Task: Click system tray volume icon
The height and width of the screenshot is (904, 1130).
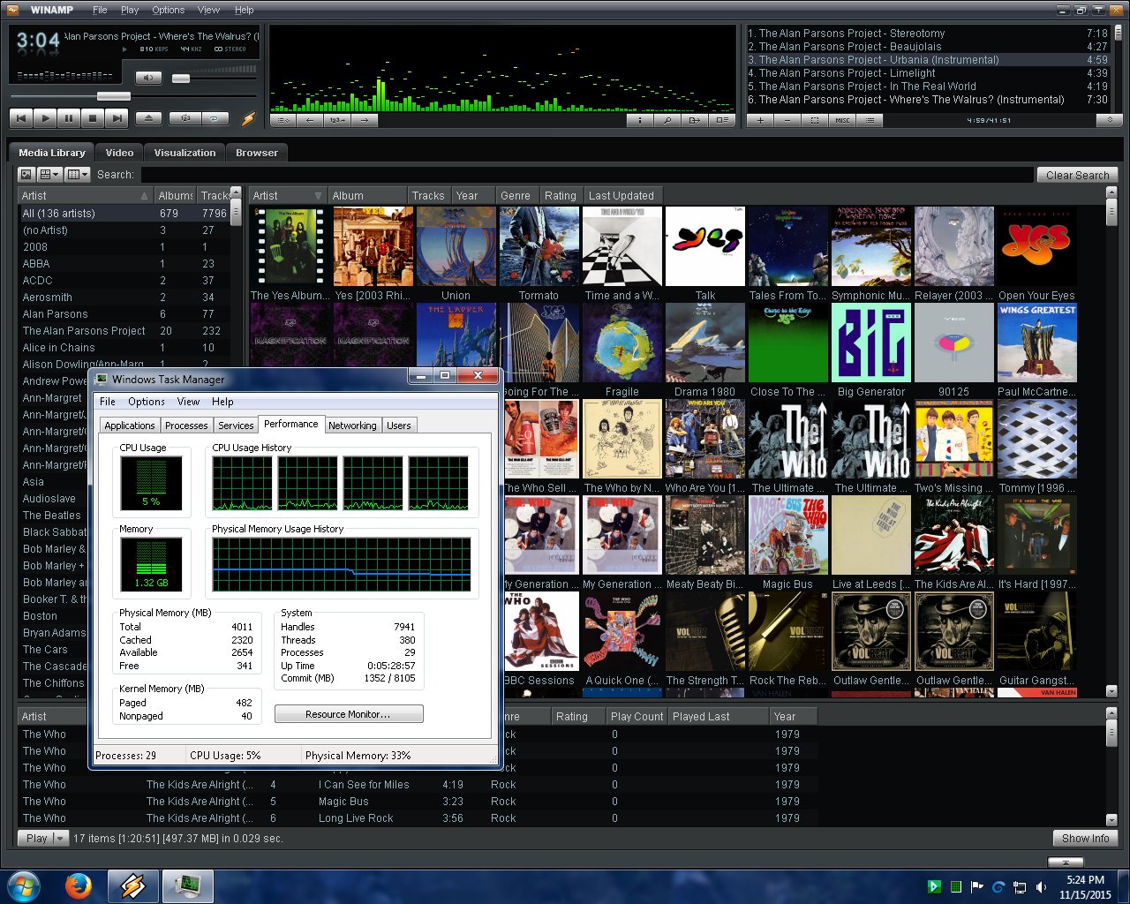Action: (x=1041, y=887)
